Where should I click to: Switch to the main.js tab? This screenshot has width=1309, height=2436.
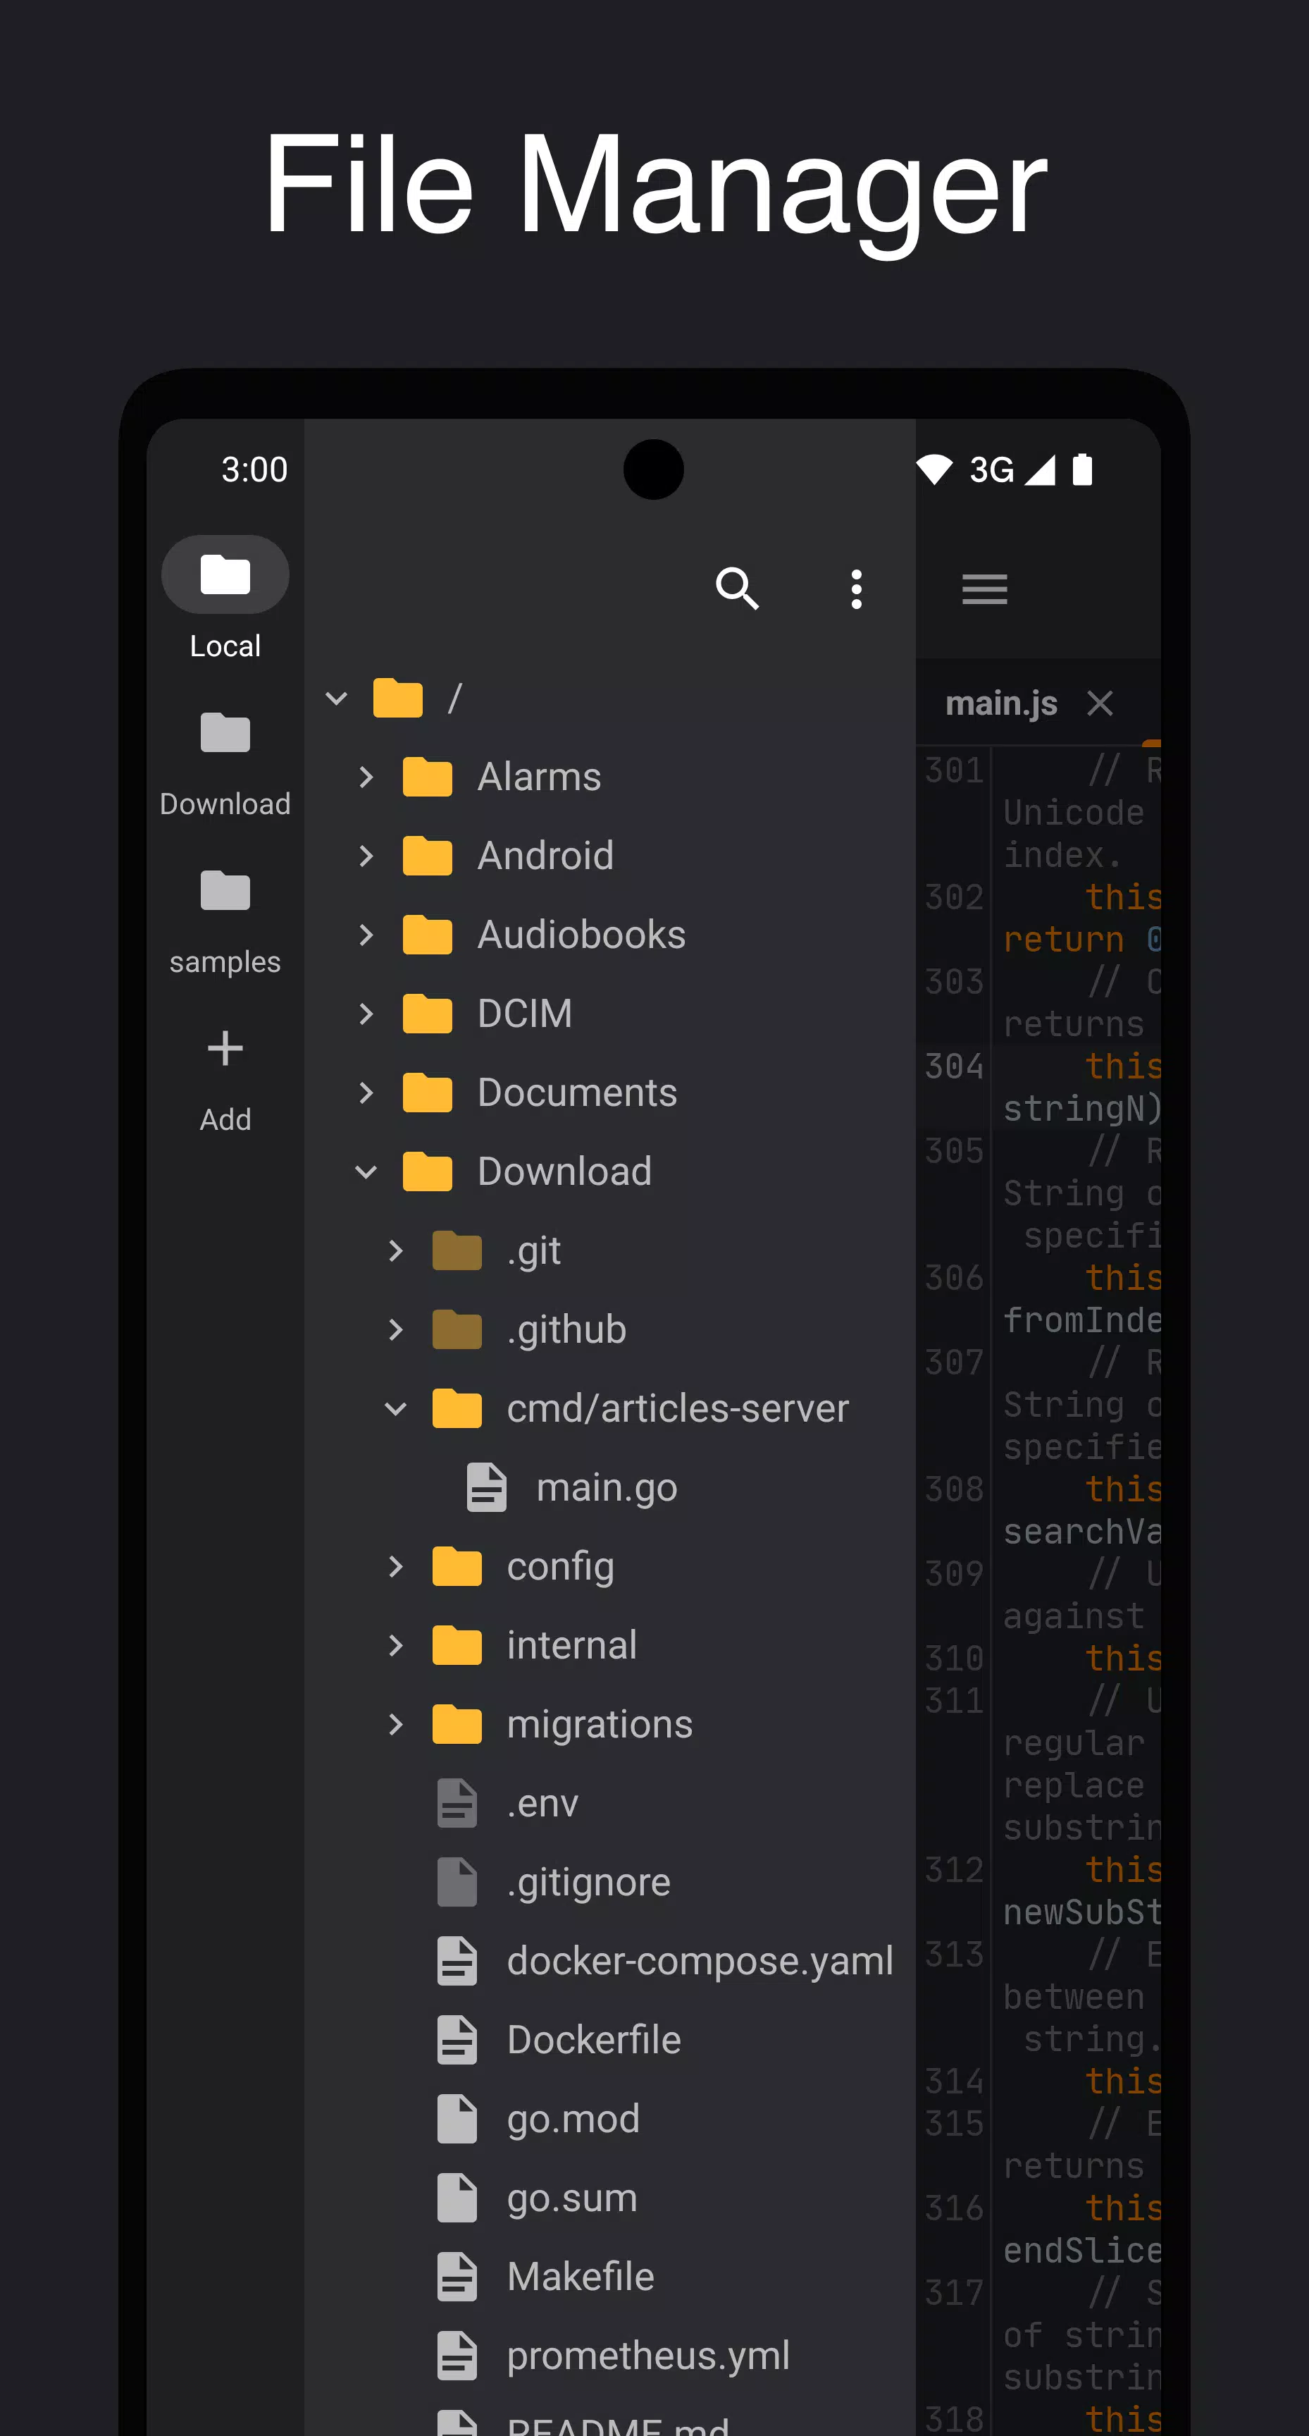click(x=1001, y=703)
